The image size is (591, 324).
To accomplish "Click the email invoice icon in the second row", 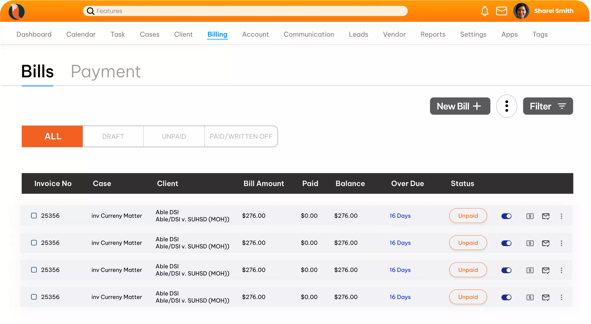I will (x=546, y=243).
